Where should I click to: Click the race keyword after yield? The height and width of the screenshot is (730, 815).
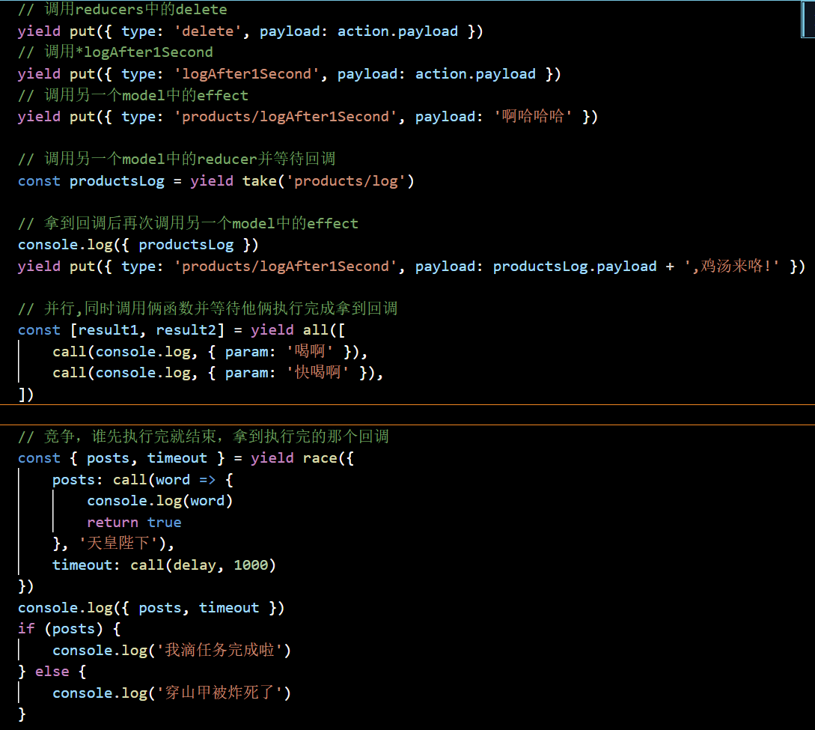click(320, 458)
